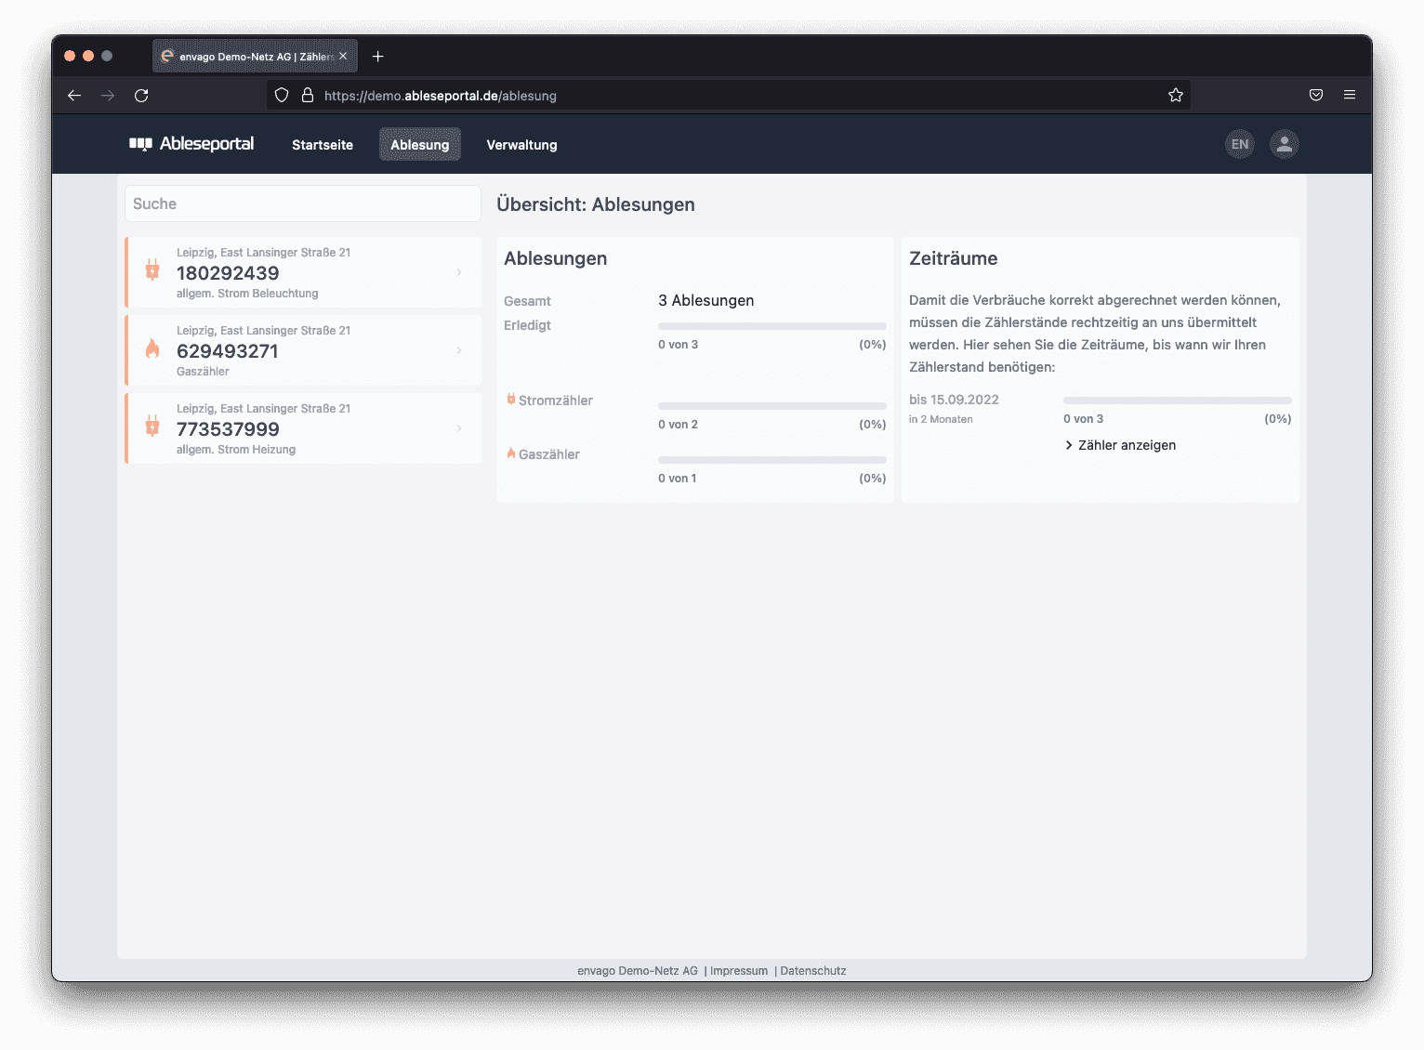Click the Stromzähler plug icon in Ablesungen

(x=510, y=400)
